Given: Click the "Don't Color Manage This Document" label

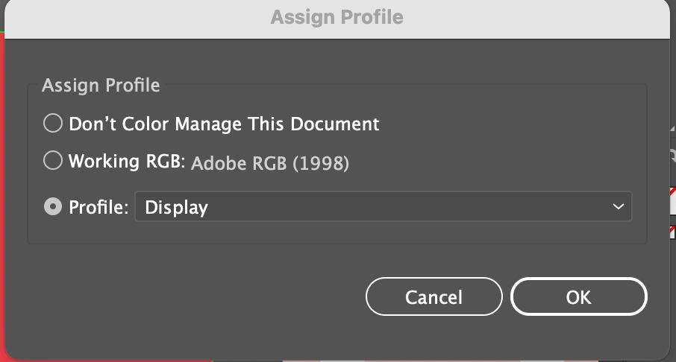Looking at the screenshot, I should [224, 124].
